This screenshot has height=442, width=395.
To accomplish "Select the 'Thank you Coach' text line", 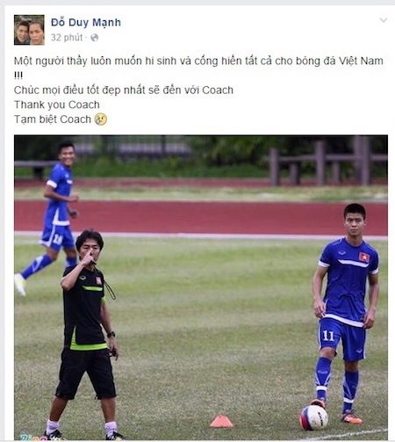I will pos(57,105).
